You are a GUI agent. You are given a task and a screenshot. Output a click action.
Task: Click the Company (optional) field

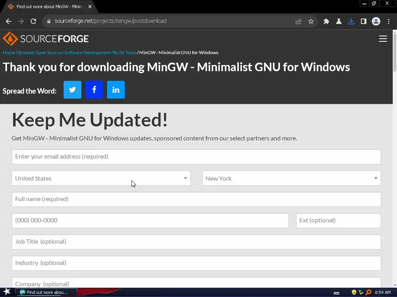[x=196, y=283]
